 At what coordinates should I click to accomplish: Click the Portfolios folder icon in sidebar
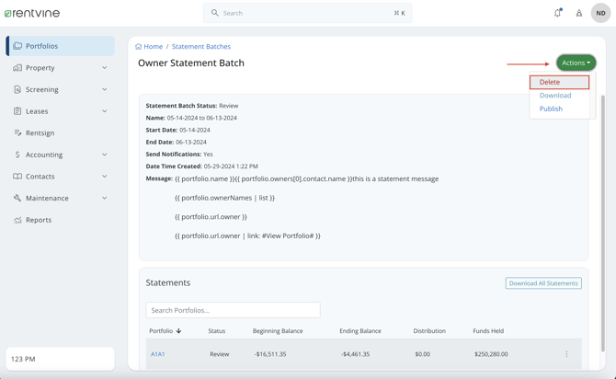17,46
